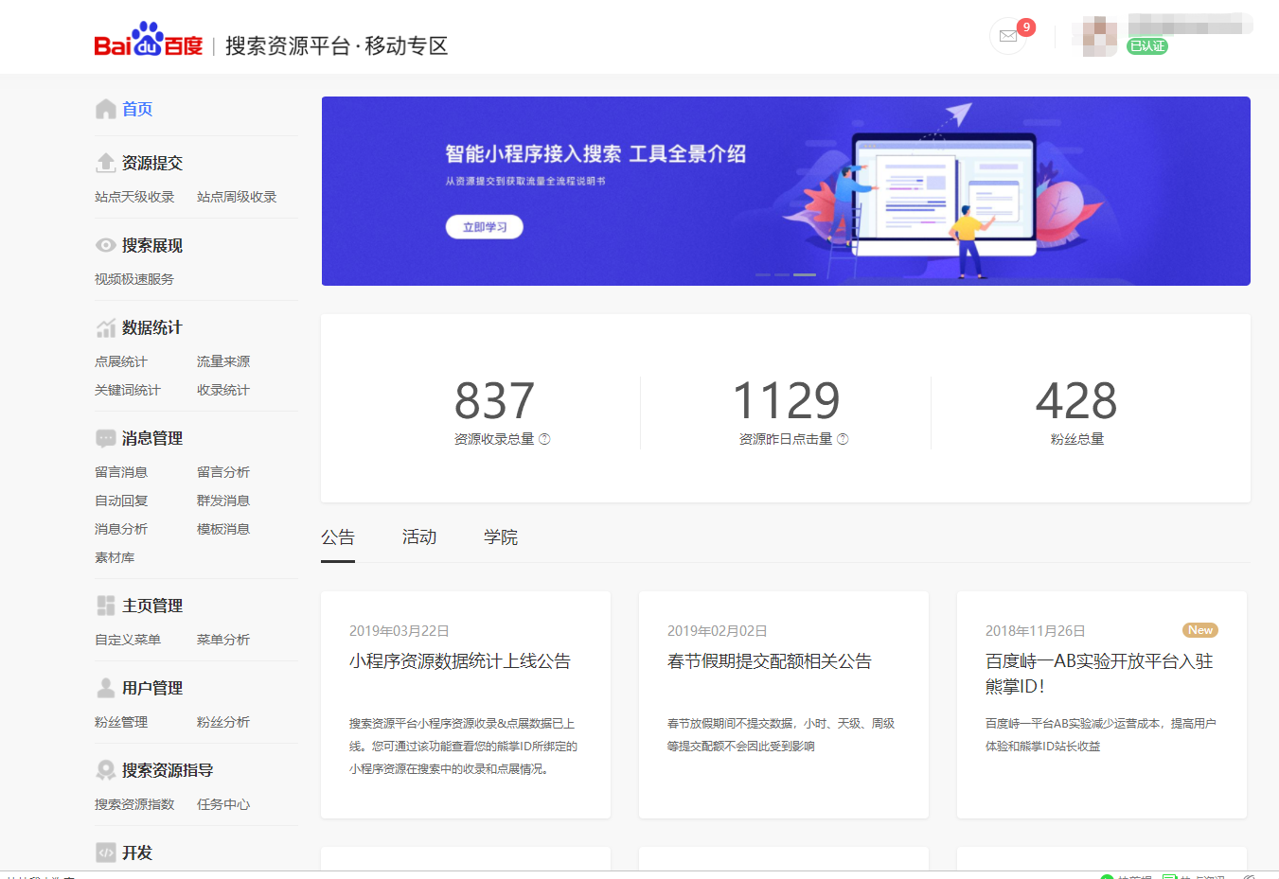1279x879 pixels.
Task: Open 群发消息
Action: [223, 501]
